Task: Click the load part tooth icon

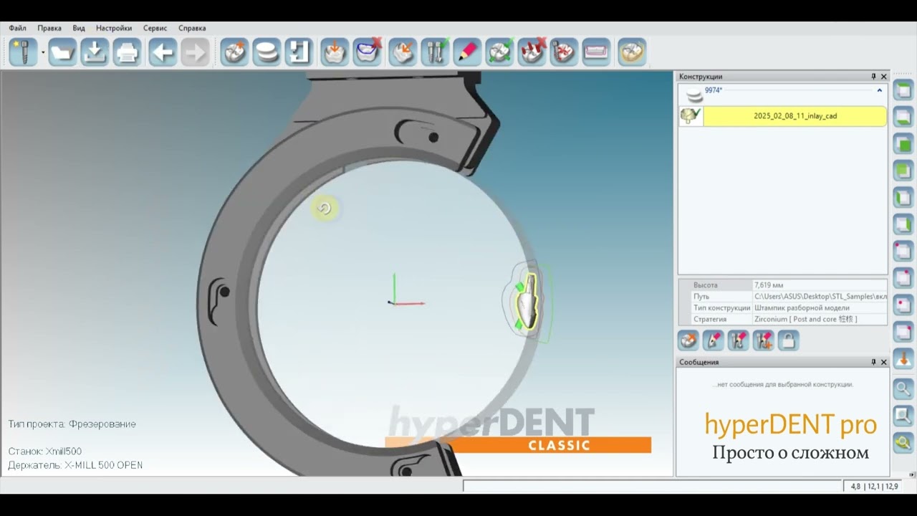Action: pos(234,52)
